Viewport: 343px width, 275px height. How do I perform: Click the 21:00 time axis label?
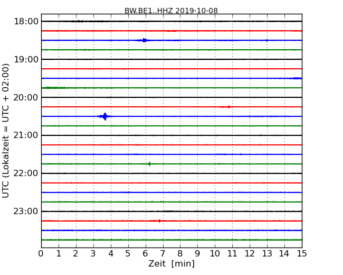point(26,135)
